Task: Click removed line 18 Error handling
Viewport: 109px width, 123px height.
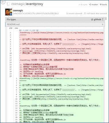Action: [x=61, y=72]
